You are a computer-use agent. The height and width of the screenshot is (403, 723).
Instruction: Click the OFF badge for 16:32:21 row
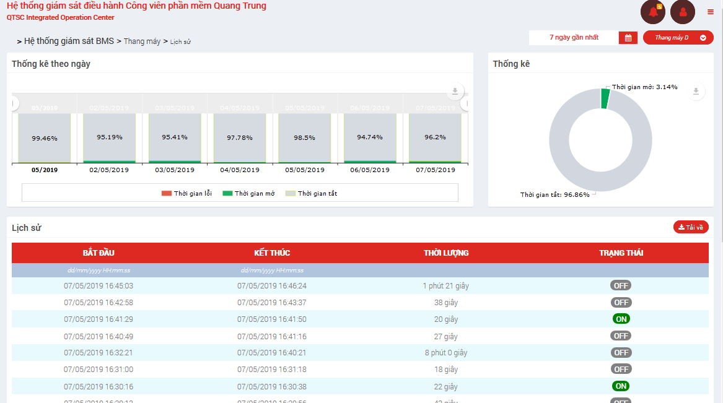(x=621, y=353)
